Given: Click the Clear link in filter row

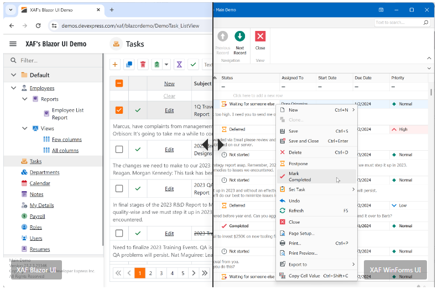Looking at the screenshot, I should tap(169, 96).
